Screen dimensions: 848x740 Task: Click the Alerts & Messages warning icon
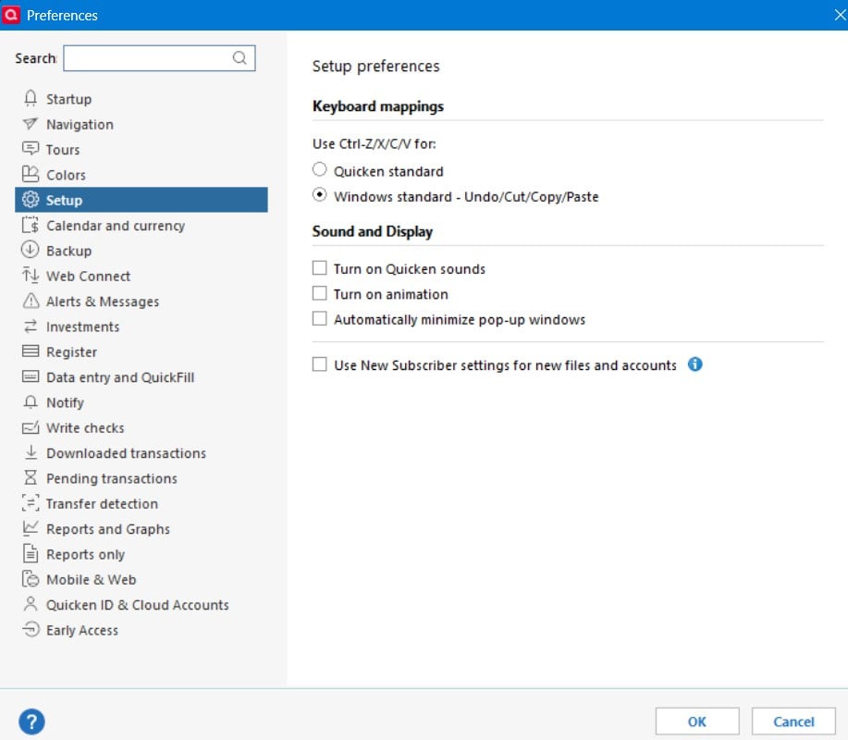[x=31, y=301]
